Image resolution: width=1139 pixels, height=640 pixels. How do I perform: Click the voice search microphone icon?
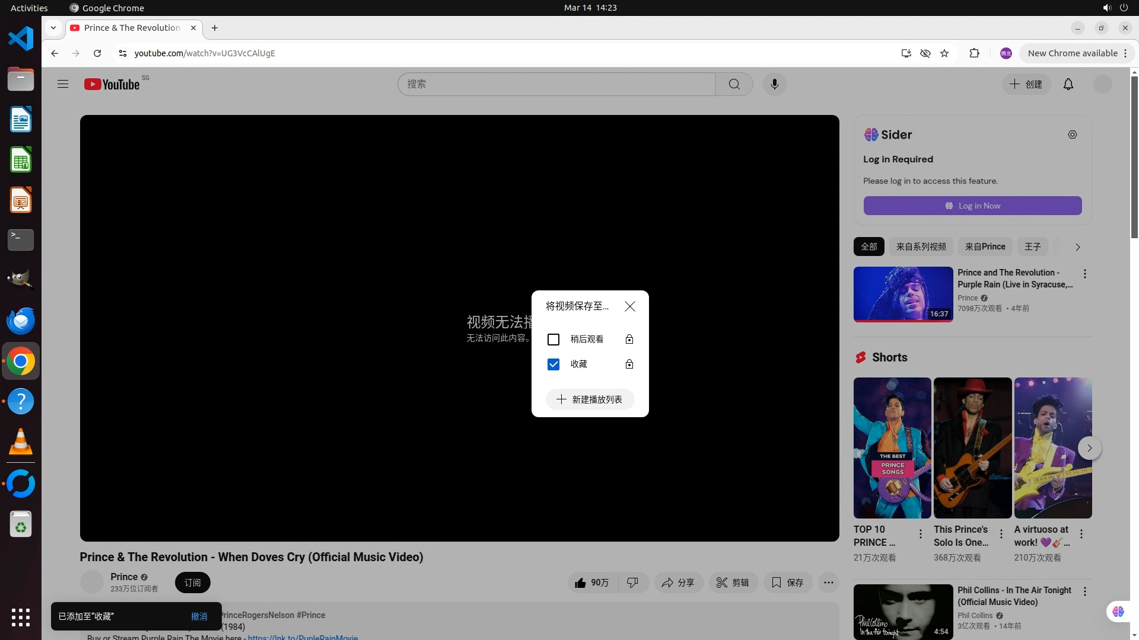(774, 84)
